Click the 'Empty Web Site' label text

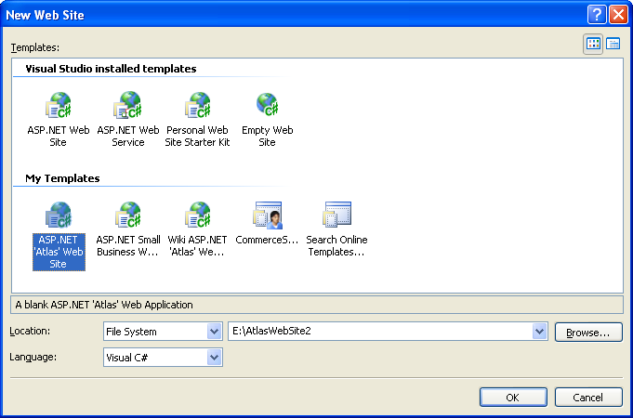tap(268, 137)
